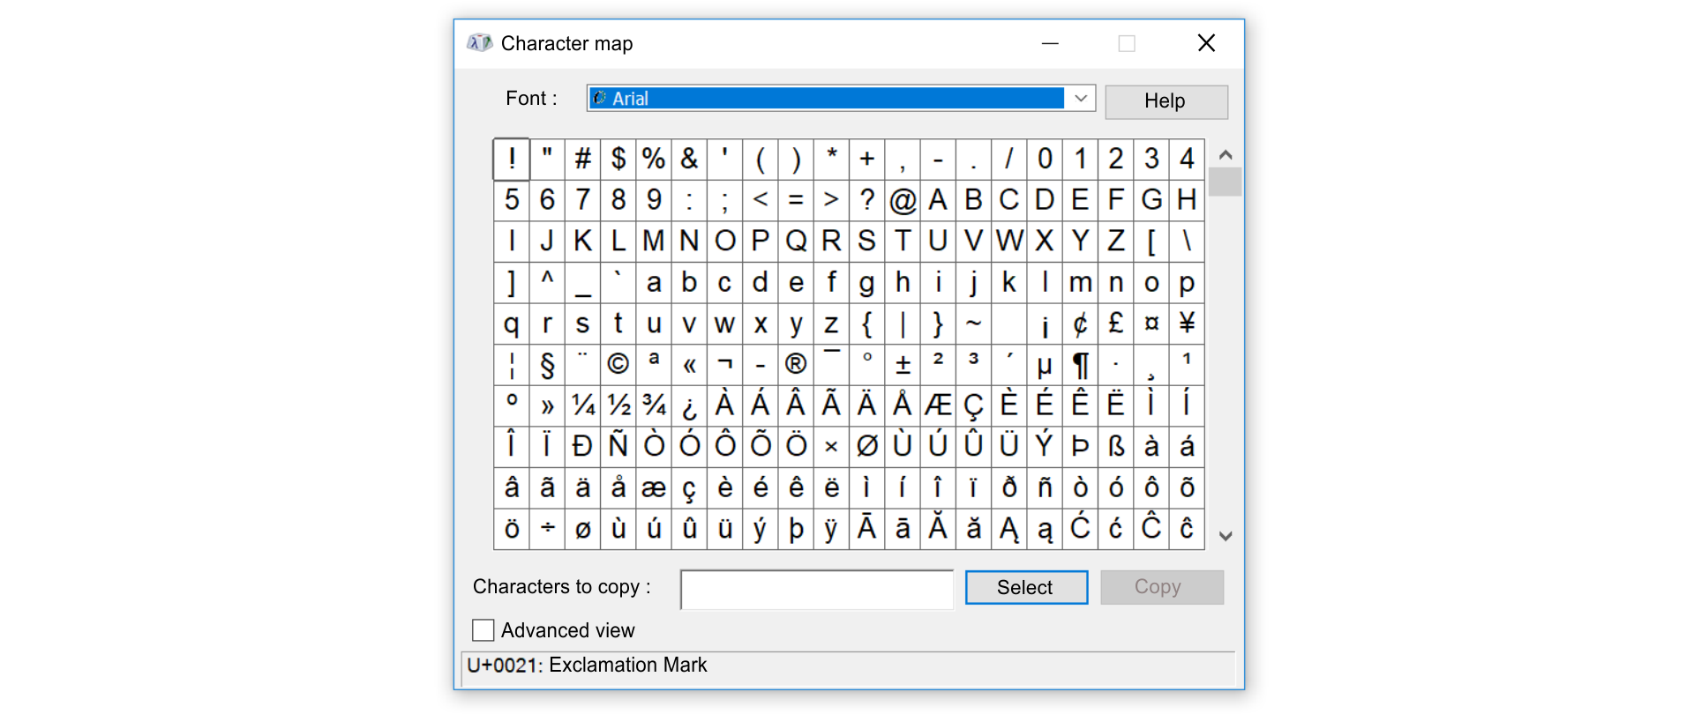
Task: Select the ð lowercase eth character
Action: (1009, 487)
